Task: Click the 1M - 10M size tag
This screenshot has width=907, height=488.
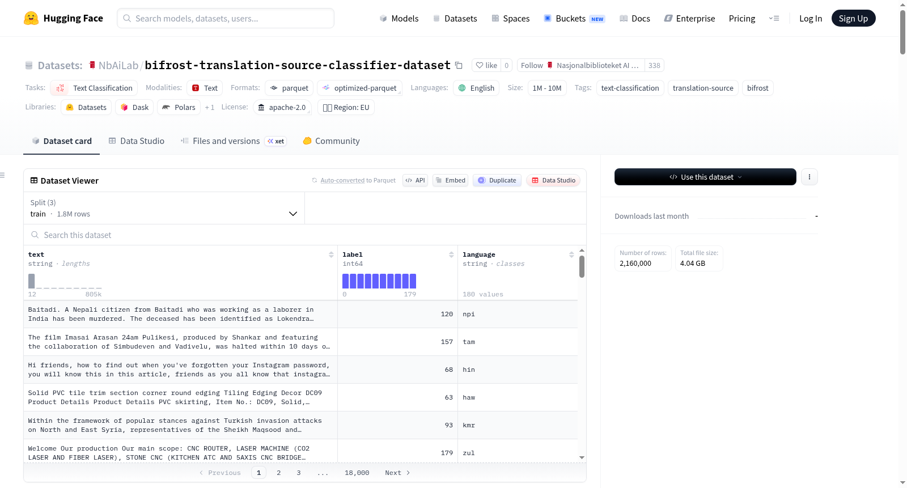Action: pyautogui.click(x=547, y=88)
